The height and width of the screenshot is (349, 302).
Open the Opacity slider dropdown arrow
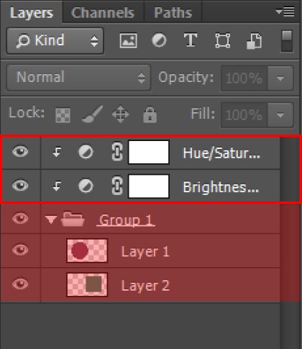[x=280, y=78]
